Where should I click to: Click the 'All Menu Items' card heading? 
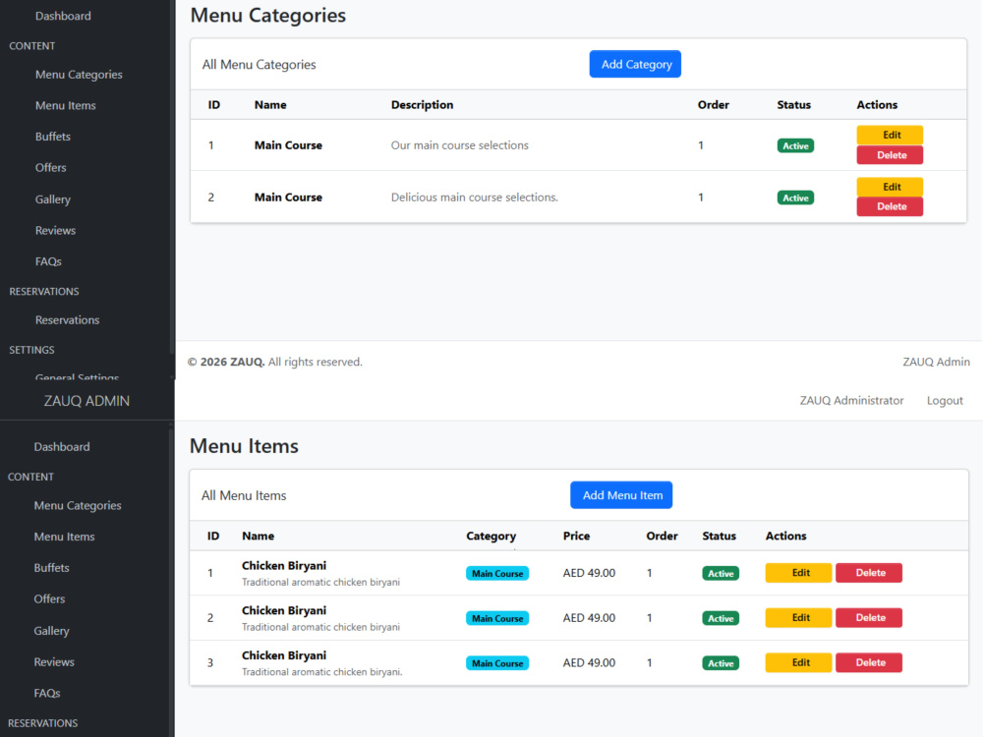click(244, 495)
